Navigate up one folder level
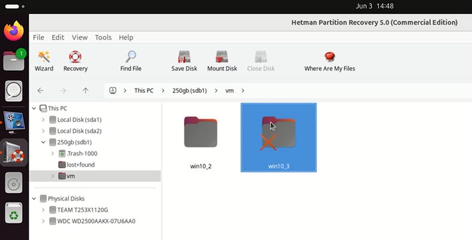The image size is (472, 240). coord(86,90)
